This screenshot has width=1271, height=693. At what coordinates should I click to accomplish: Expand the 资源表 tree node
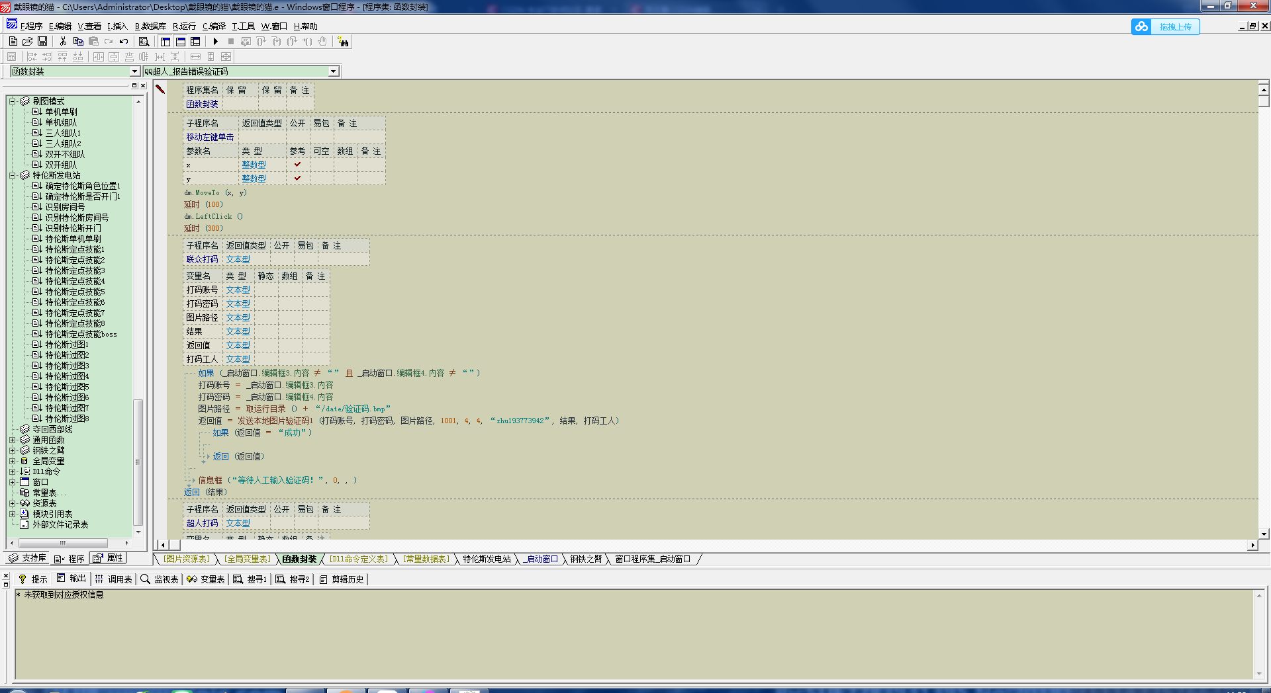pos(12,503)
